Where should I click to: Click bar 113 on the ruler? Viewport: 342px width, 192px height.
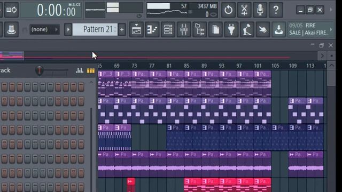click(310, 66)
